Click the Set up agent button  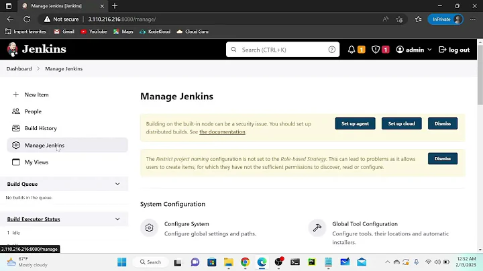(x=355, y=123)
